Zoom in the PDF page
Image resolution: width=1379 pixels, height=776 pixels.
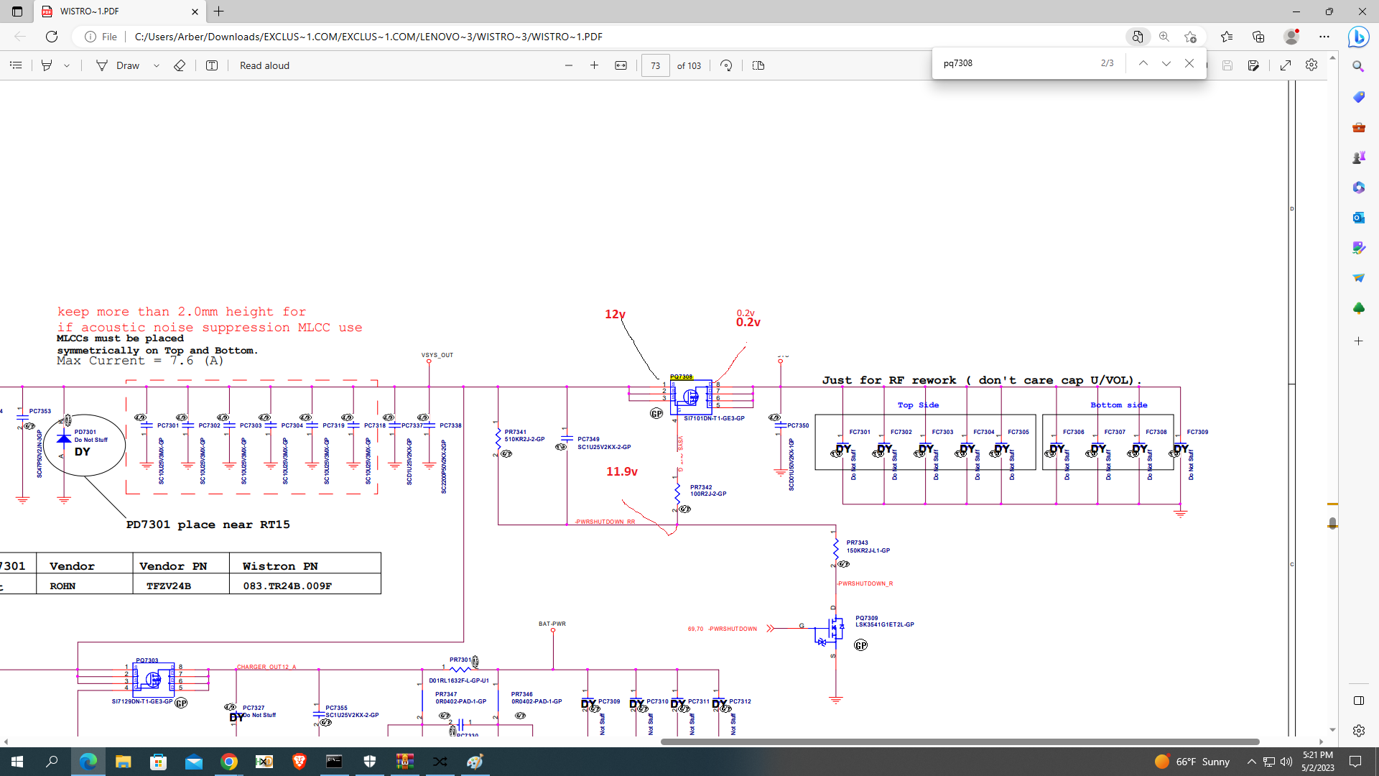tap(594, 65)
